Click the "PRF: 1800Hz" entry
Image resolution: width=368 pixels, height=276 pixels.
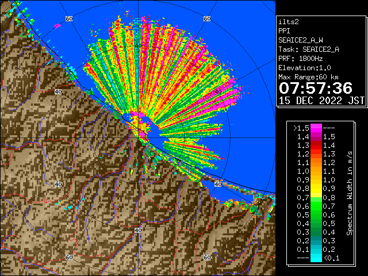(x=301, y=59)
